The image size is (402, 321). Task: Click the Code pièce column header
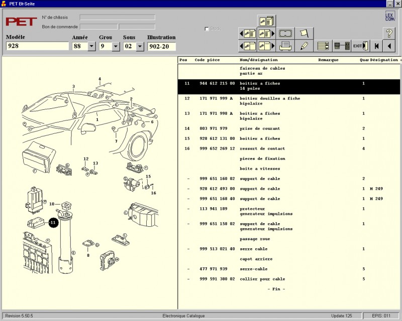point(207,60)
